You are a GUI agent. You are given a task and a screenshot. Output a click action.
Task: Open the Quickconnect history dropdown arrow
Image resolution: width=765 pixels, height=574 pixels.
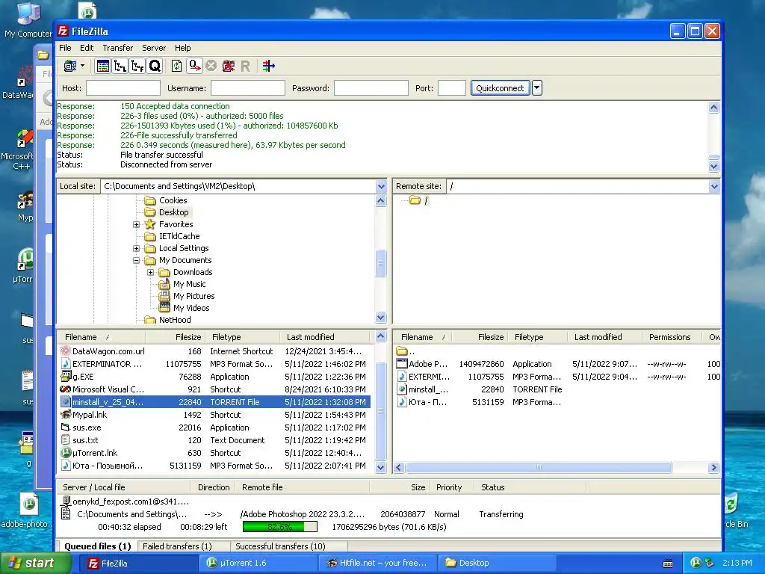(536, 88)
